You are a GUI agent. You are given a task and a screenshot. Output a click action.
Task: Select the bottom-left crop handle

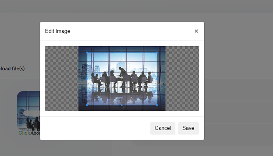click(x=87, y=105)
